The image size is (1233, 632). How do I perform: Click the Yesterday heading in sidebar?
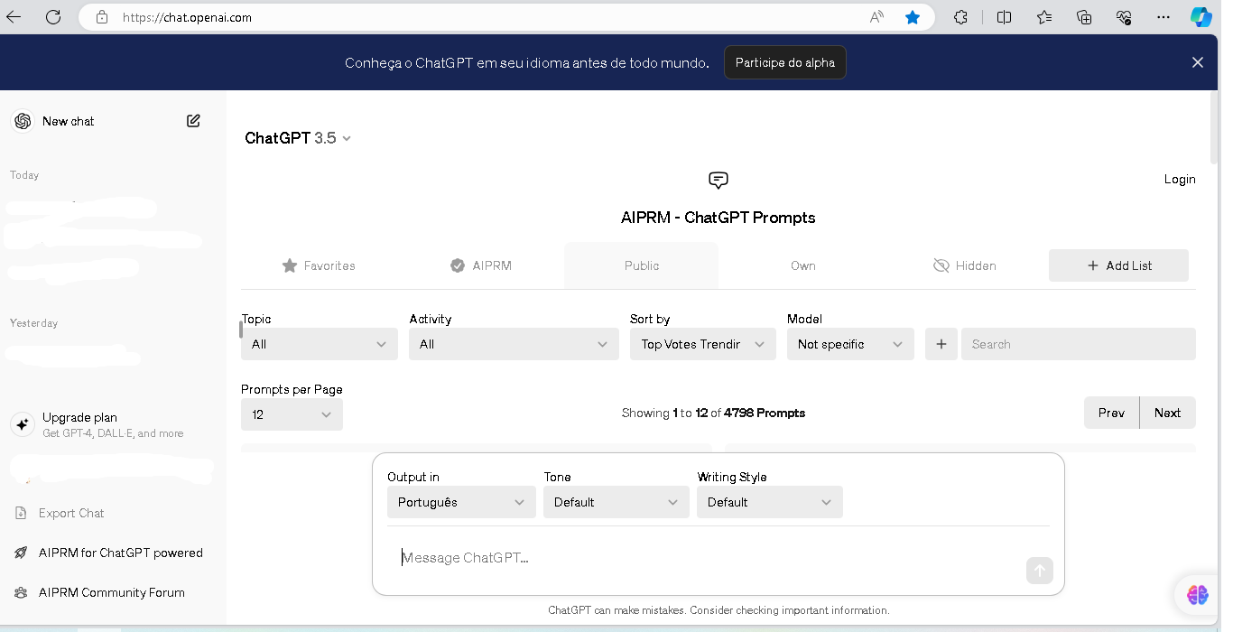point(33,323)
